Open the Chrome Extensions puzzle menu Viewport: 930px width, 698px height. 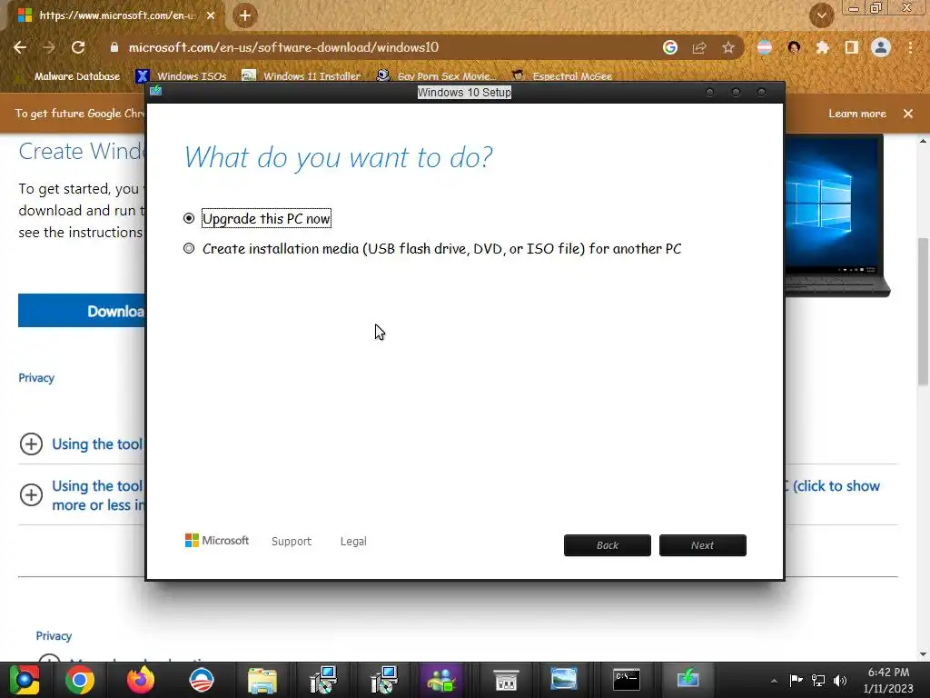pyautogui.click(x=822, y=47)
